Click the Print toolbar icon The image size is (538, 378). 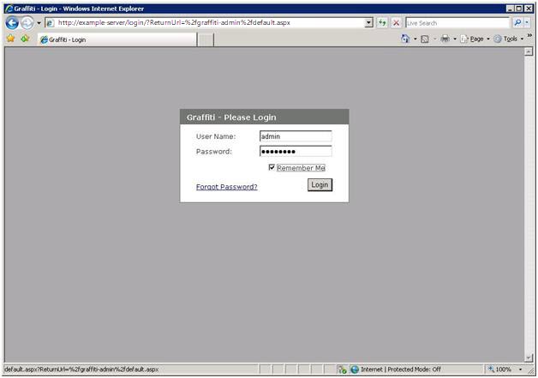(x=445, y=39)
